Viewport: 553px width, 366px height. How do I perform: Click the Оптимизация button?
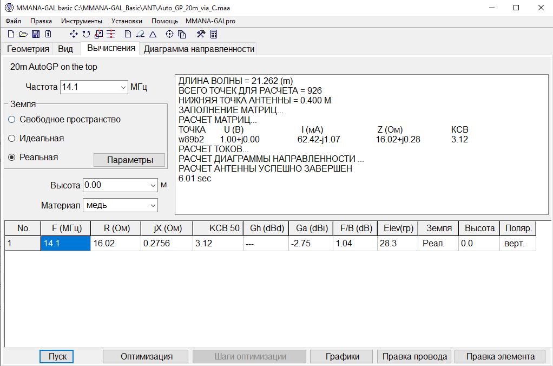click(x=146, y=356)
